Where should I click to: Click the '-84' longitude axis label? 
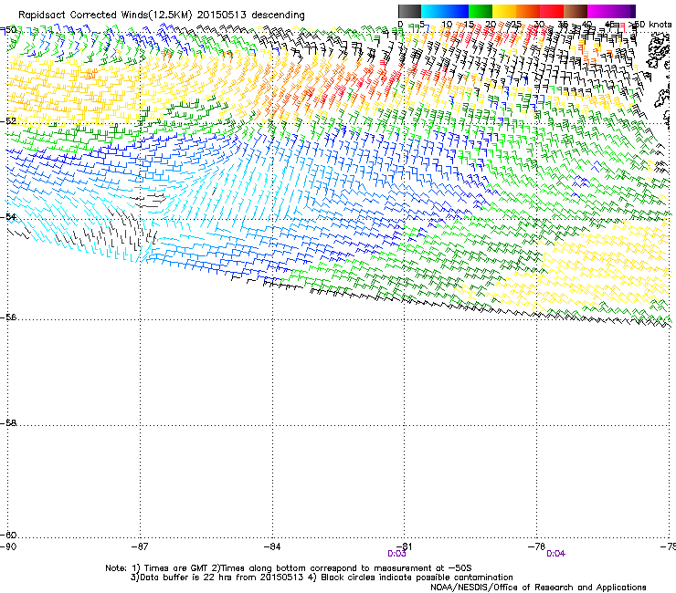pyautogui.click(x=272, y=546)
